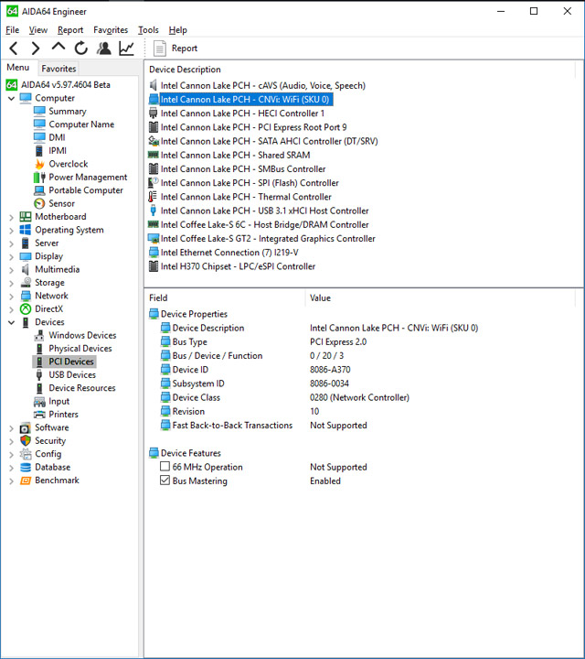Open the graph chart toolbar icon
This screenshot has width=585, height=659.
[x=126, y=49]
